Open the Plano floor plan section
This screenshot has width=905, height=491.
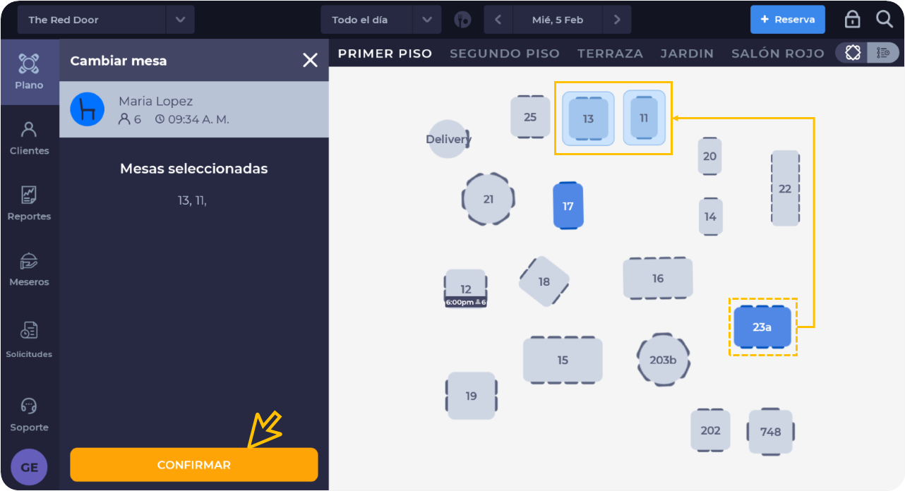29,73
